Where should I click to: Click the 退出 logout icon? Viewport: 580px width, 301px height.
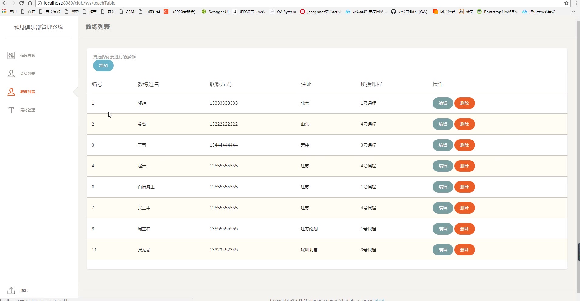point(11,290)
